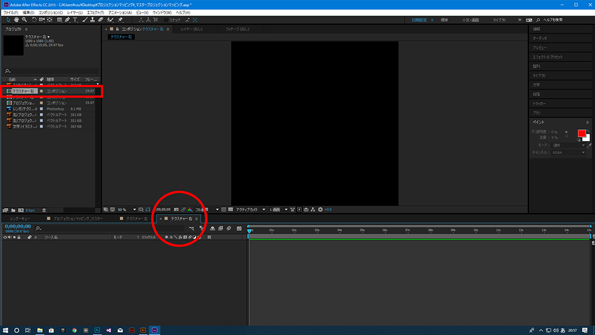Screen dimensions: 595x335
Task: Open the ファイル(F) menu
Action: tap(11, 12)
